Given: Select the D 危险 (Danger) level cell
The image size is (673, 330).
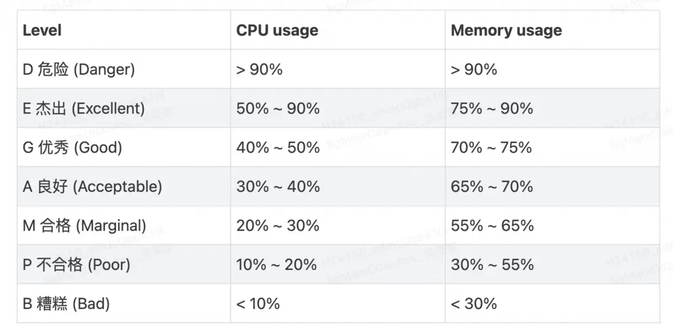Looking at the screenshot, I should 78,69.
